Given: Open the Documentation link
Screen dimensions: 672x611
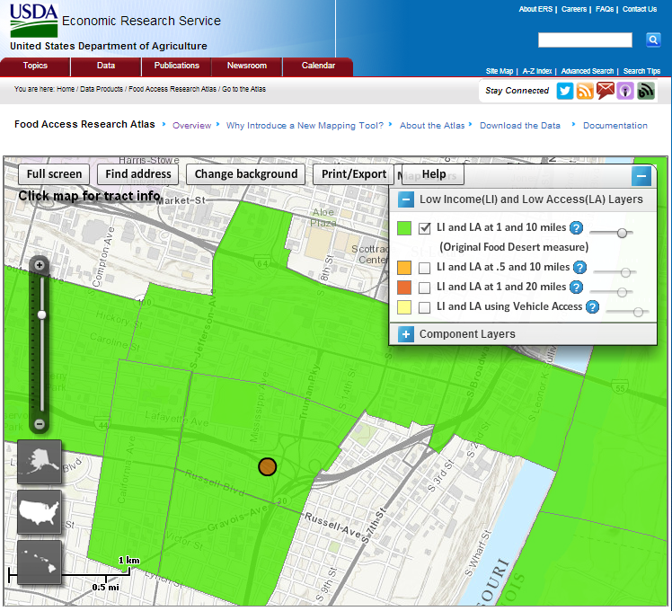Looking at the screenshot, I should tap(615, 126).
